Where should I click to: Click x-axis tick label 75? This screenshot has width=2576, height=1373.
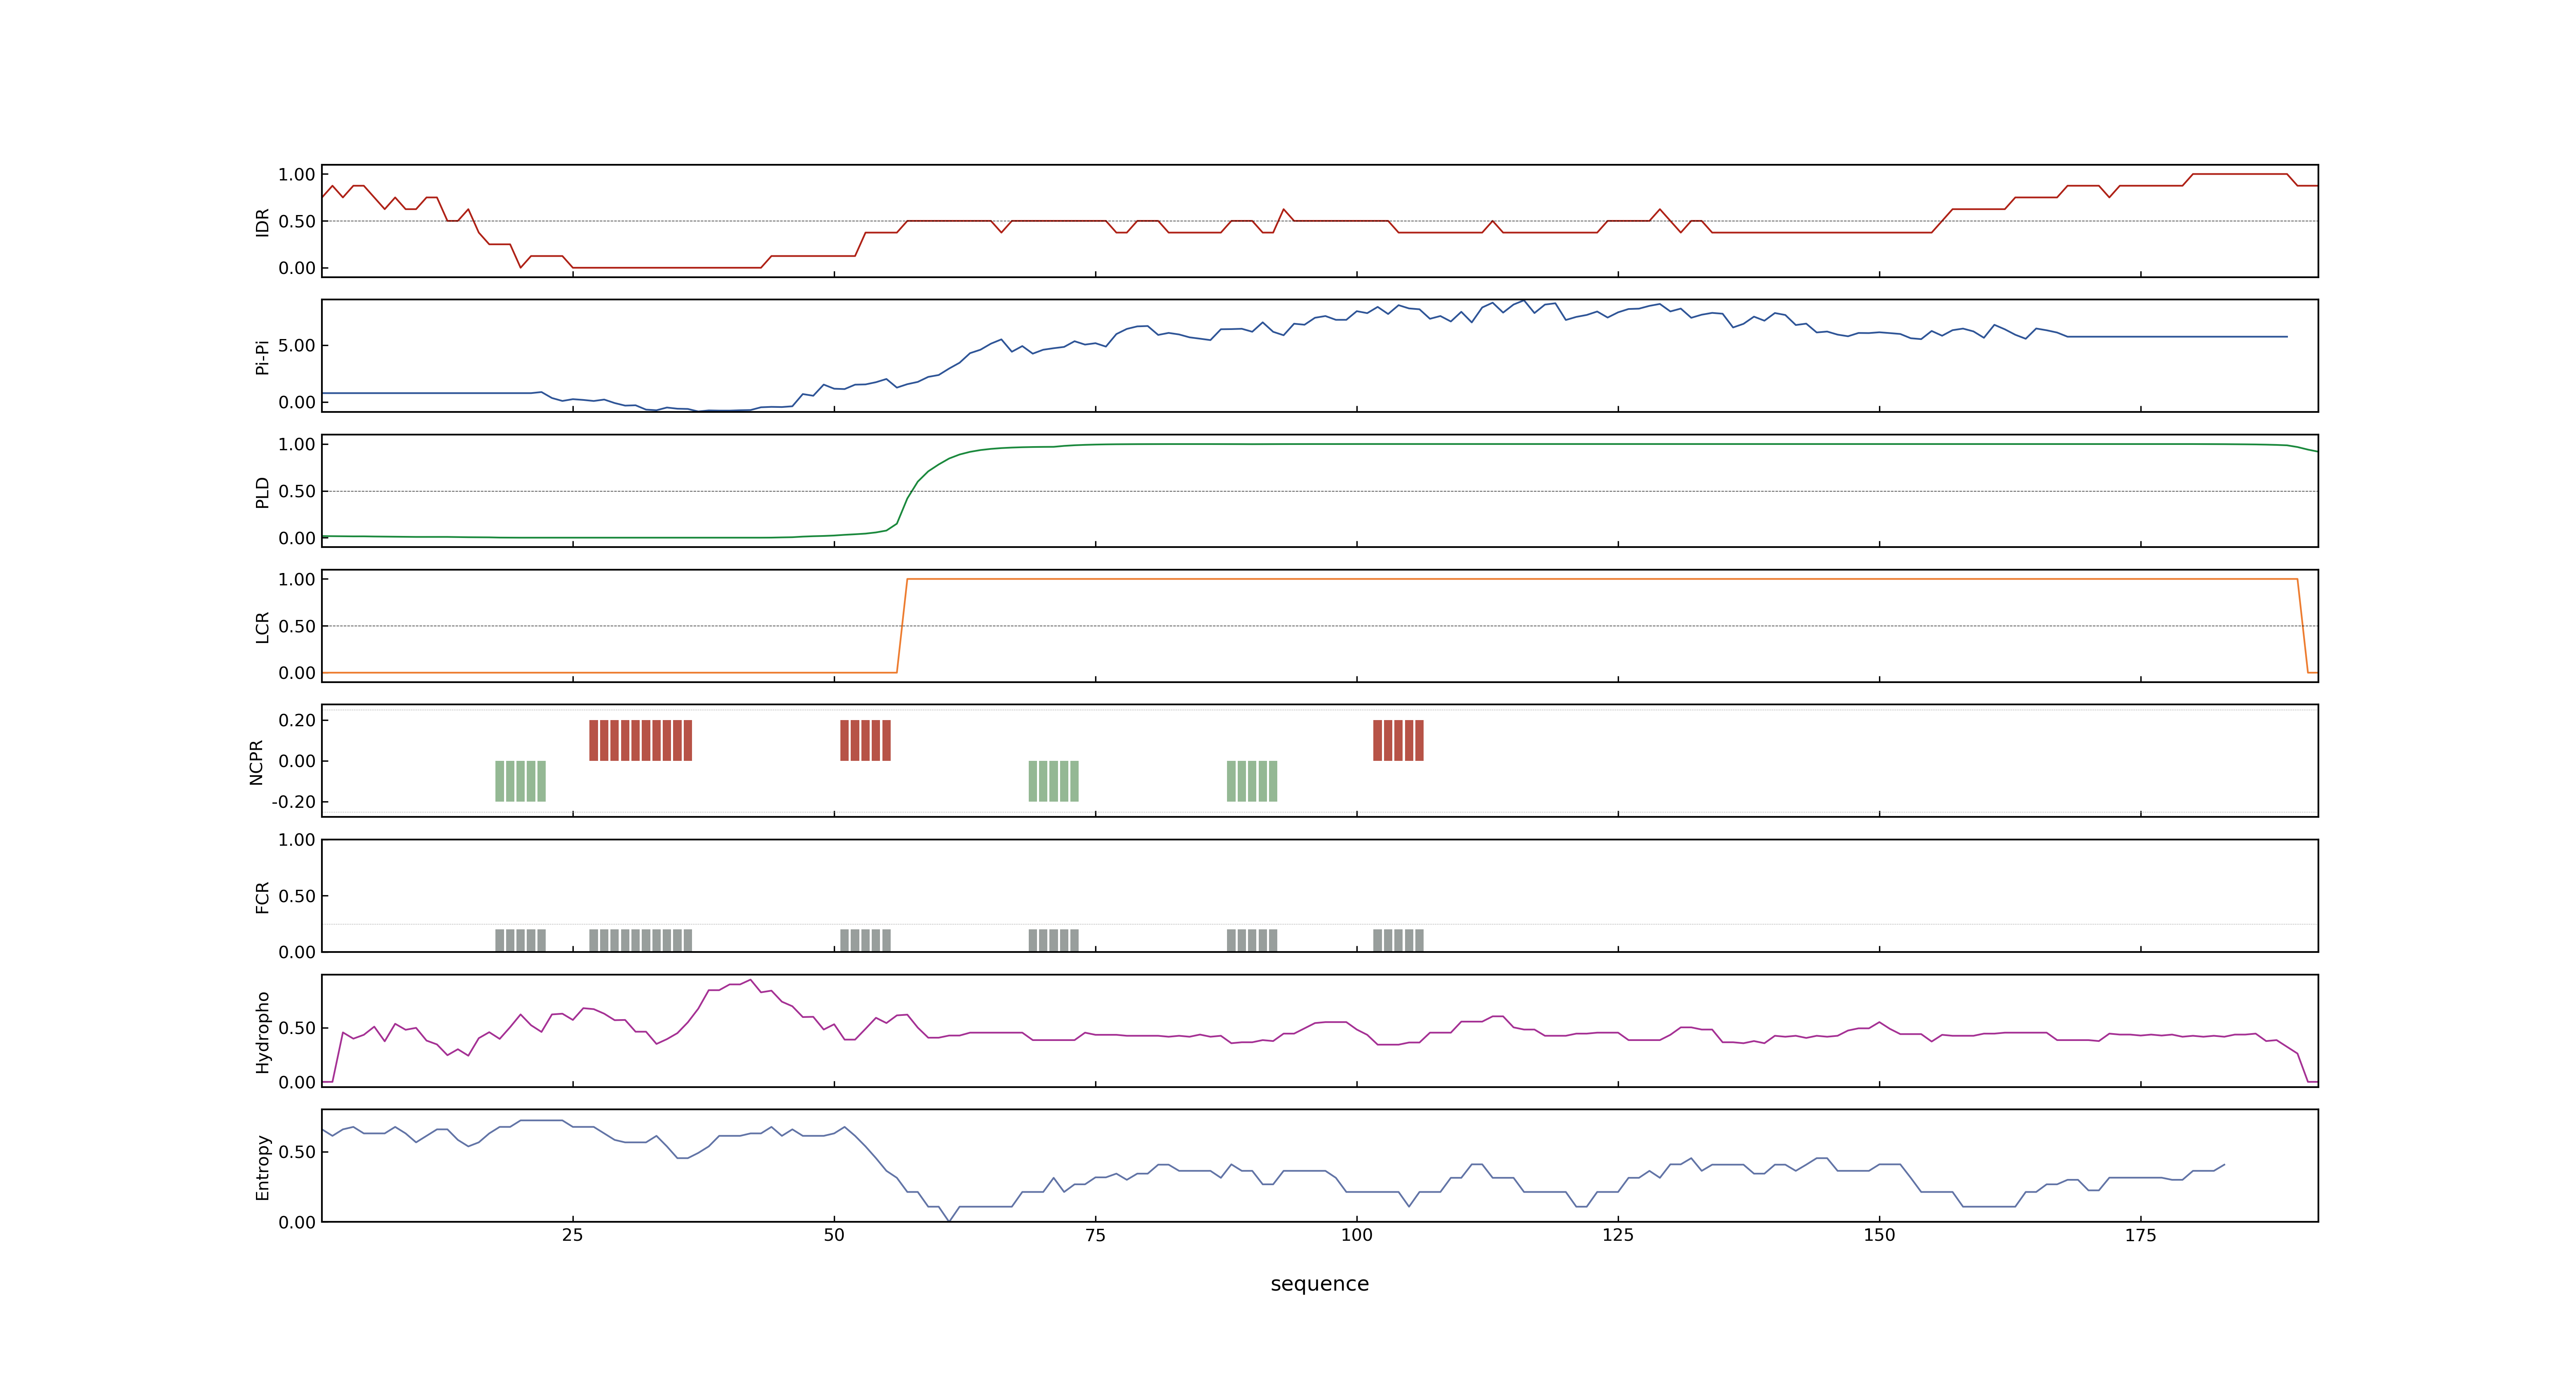pyautogui.click(x=1095, y=1235)
